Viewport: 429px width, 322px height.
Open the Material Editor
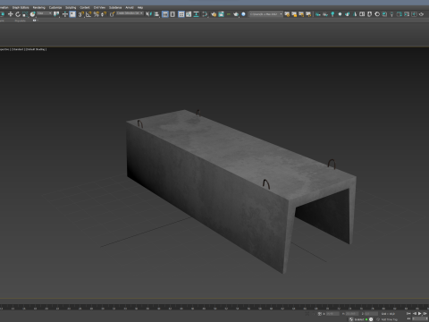click(x=205, y=14)
